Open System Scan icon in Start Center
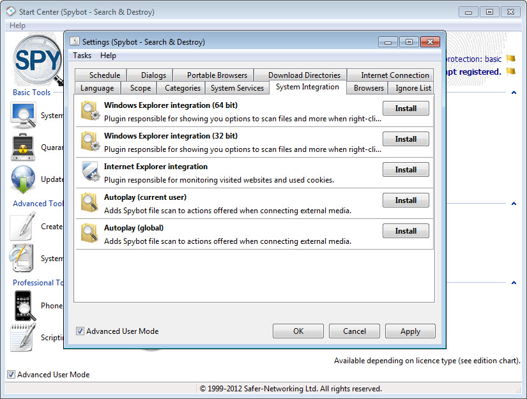The width and height of the screenshot is (527, 399). click(x=23, y=116)
